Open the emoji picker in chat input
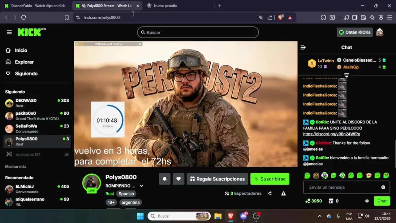Viewport: 396px width, 223px height. point(383,187)
